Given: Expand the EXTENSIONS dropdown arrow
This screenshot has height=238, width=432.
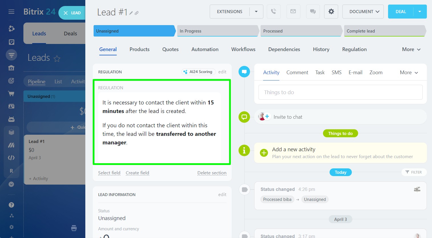Looking at the screenshot, I should click(x=256, y=12).
